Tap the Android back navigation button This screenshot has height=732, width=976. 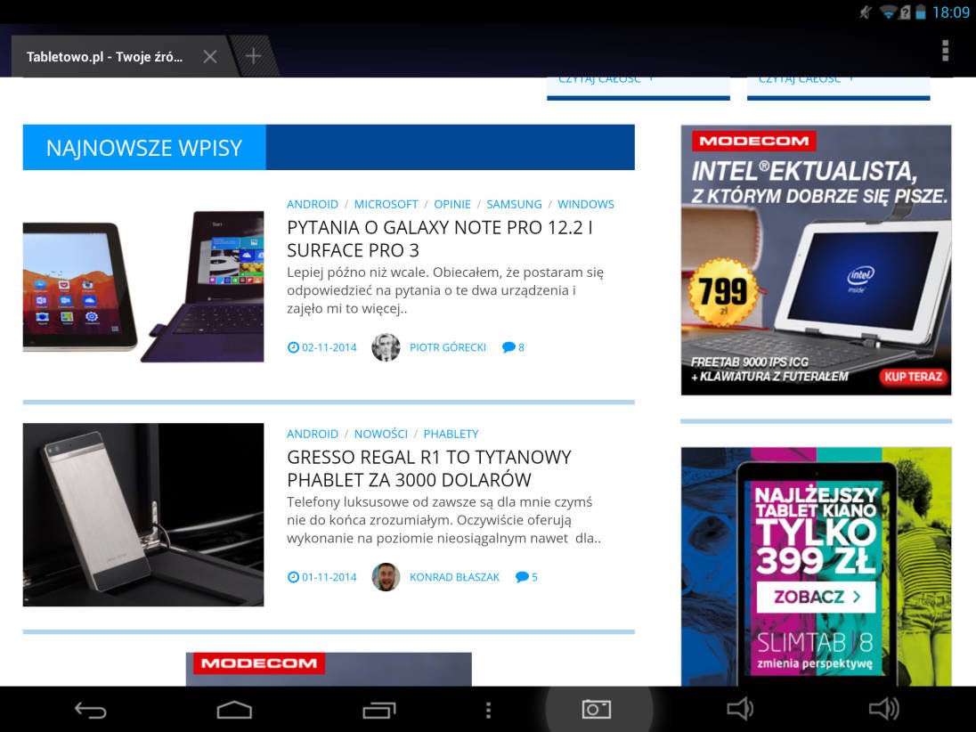click(x=91, y=710)
